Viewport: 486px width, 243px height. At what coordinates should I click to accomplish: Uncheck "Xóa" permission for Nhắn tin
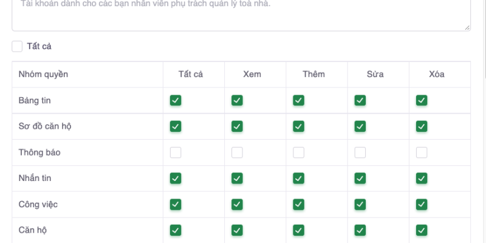(x=422, y=178)
